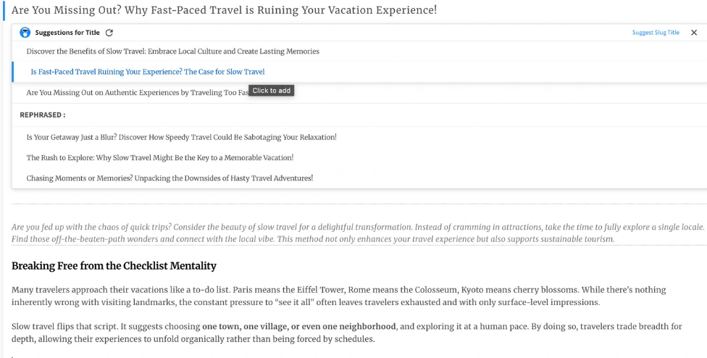Click the "Click to add" tooltip
Viewport: 707px width, 358px height.
click(272, 91)
